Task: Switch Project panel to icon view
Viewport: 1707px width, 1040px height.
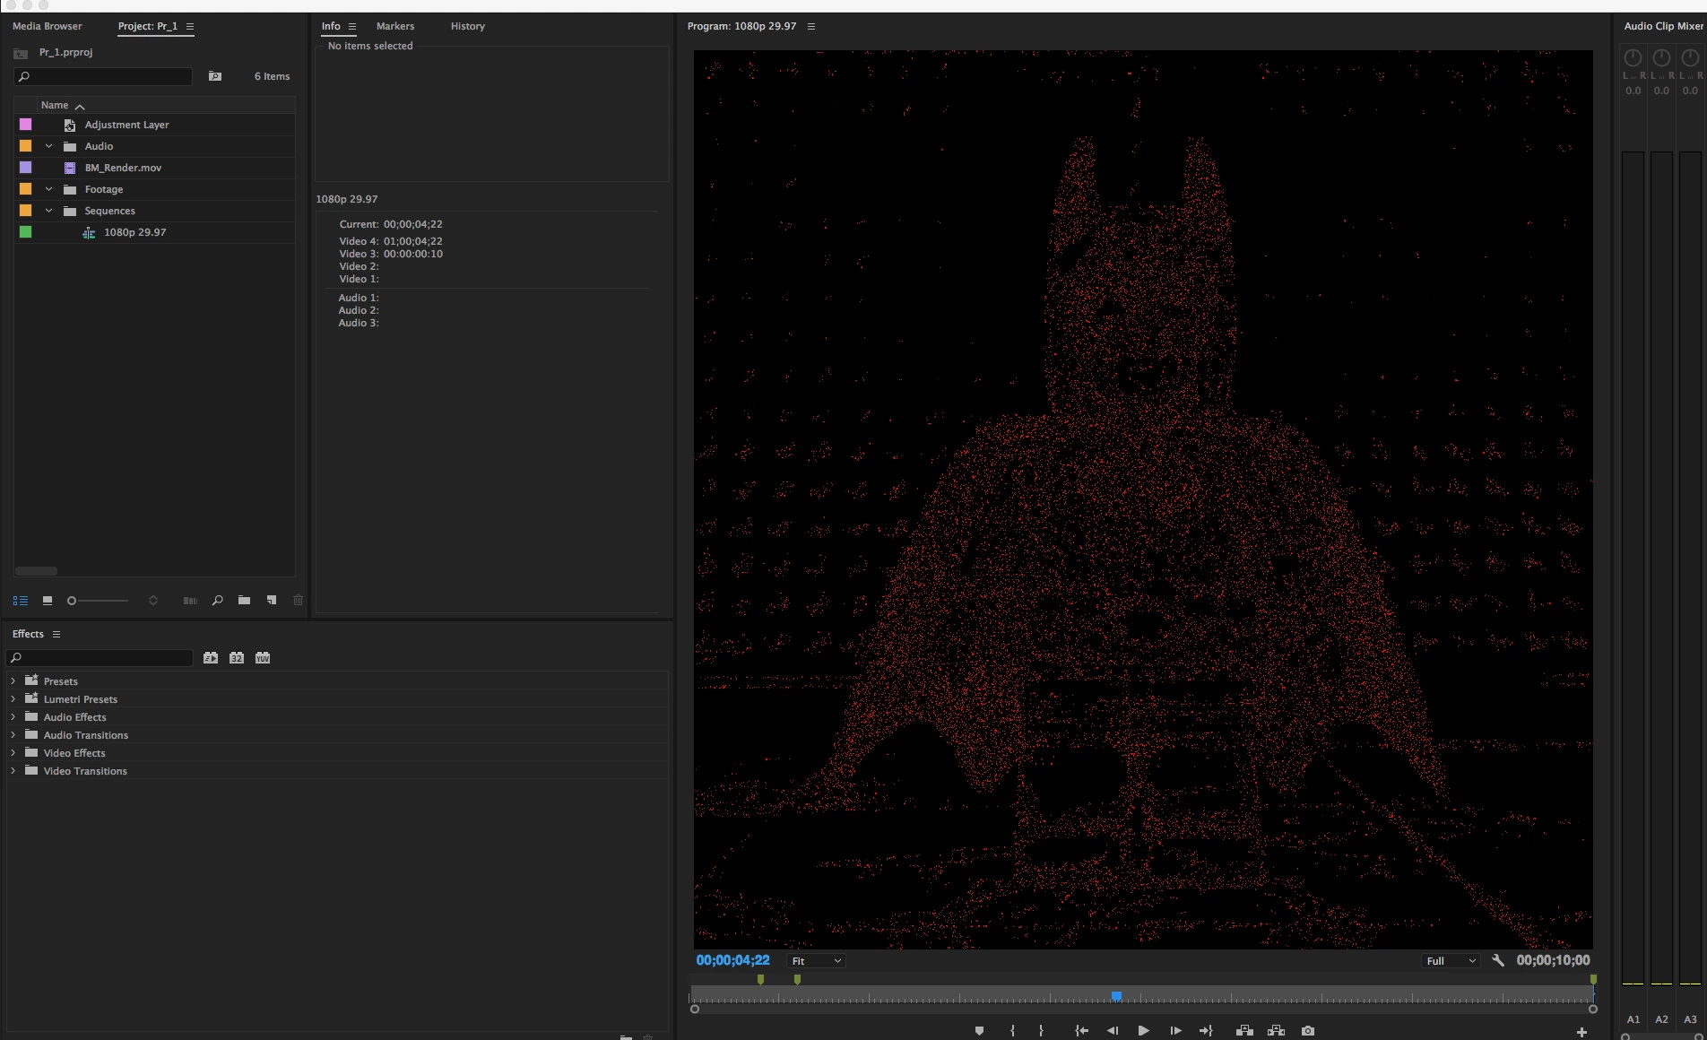Action: pos(48,601)
